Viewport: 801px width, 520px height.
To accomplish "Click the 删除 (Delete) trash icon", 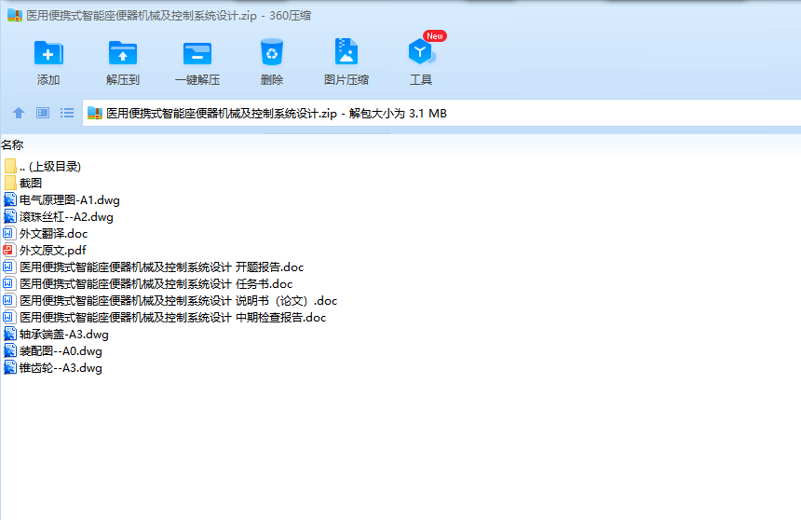I will click(x=272, y=52).
